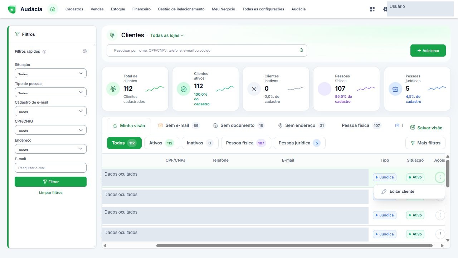
Task: Open the apps grid shortcut icon
Action: pyautogui.click(x=372, y=9)
